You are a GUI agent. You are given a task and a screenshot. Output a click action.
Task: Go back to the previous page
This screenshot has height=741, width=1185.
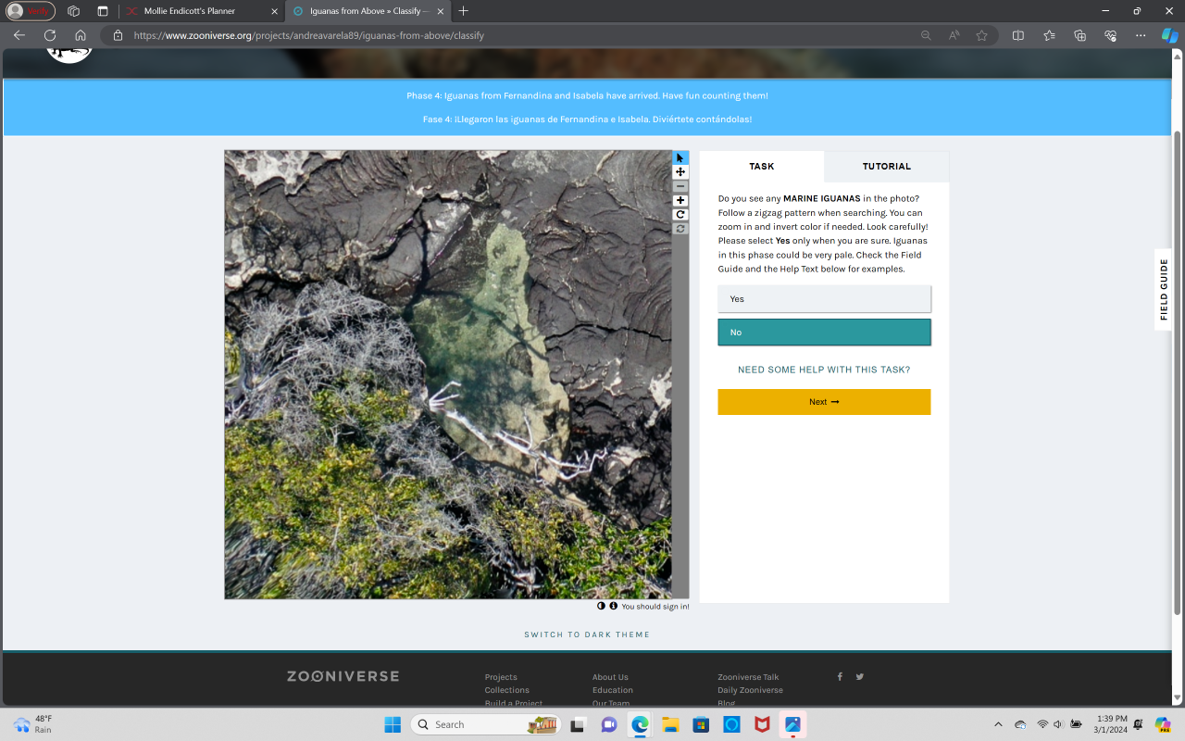tap(19, 35)
